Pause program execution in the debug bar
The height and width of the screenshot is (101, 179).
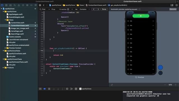pyautogui.click(x=49, y=89)
